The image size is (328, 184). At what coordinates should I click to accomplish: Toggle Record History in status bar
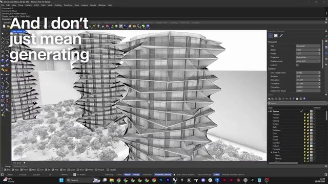(x=204, y=175)
